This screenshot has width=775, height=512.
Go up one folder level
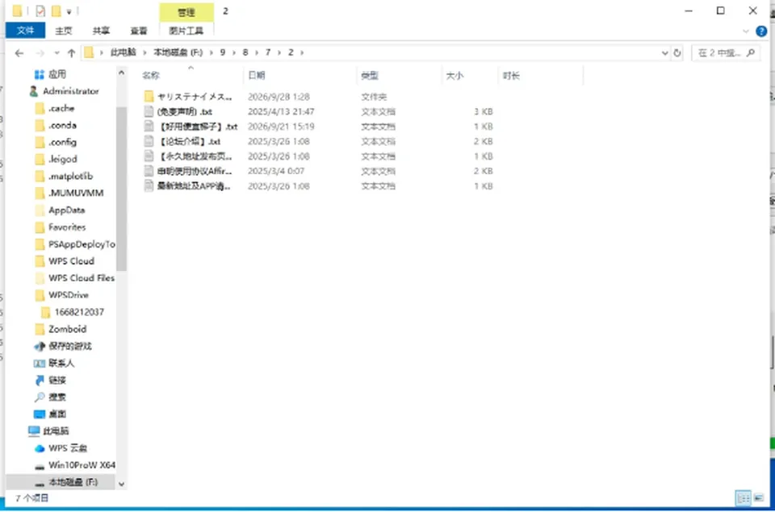tap(71, 53)
